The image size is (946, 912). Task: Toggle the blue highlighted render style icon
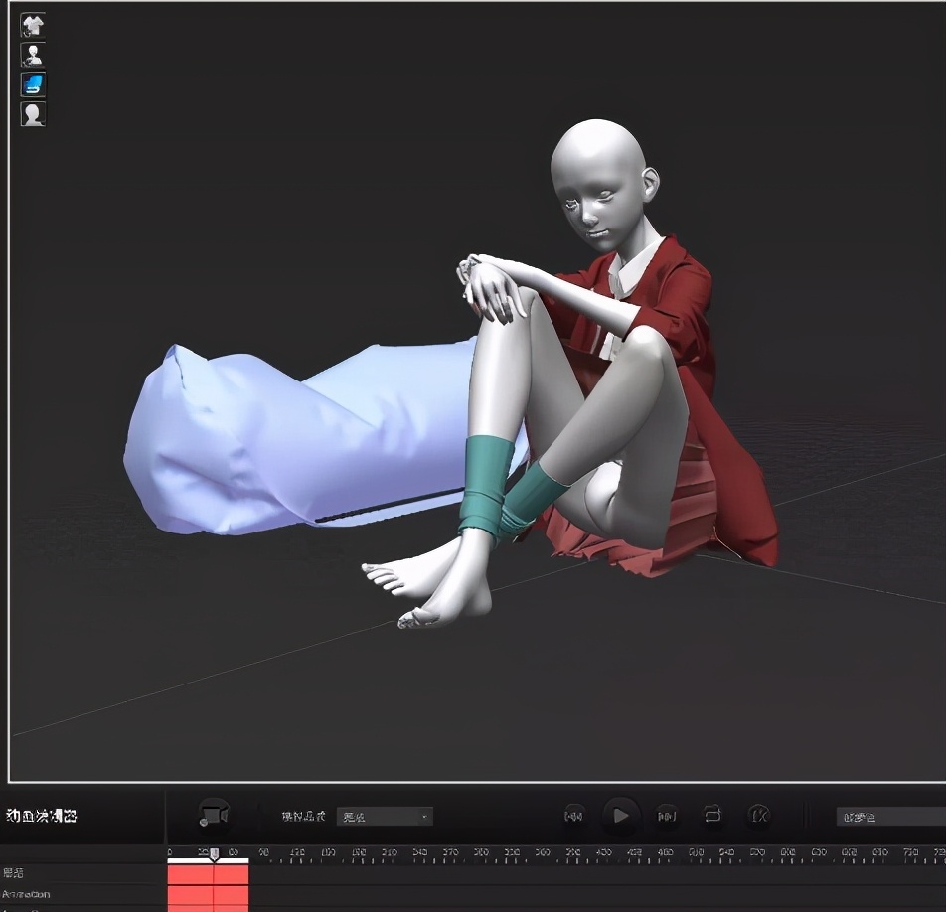[x=33, y=84]
